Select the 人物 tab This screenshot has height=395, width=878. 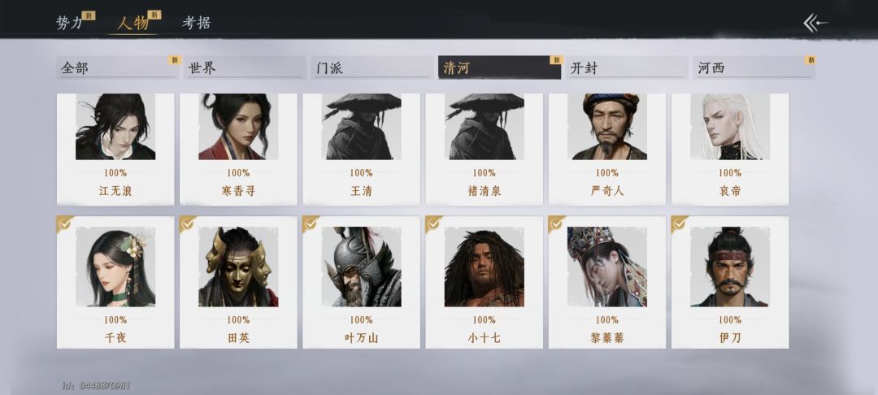click(x=133, y=23)
